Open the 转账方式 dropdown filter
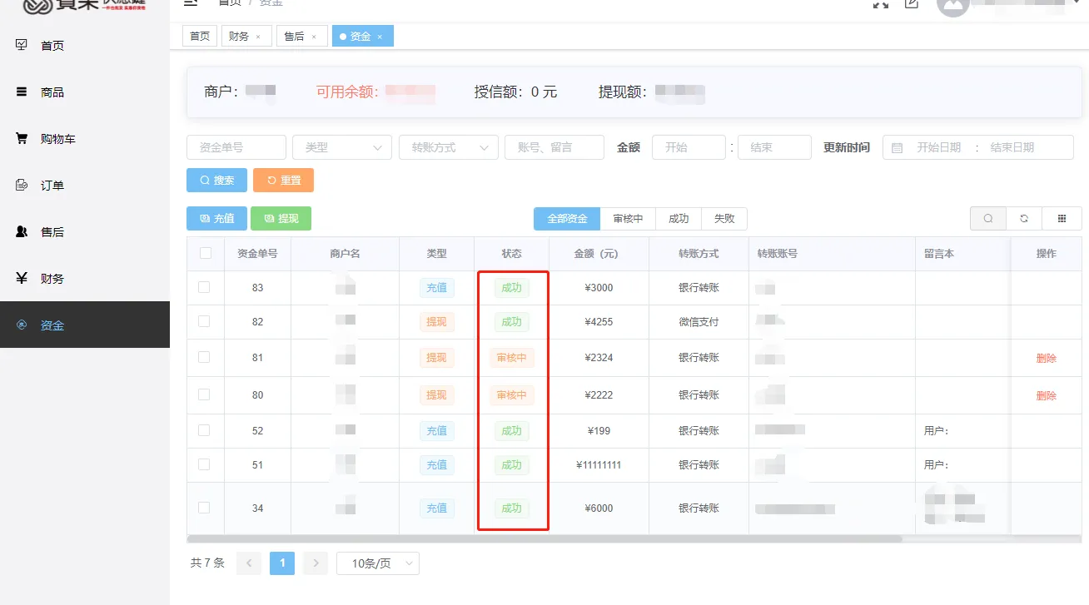The width and height of the screenshot is (1089, 605). tap(449, 147)
